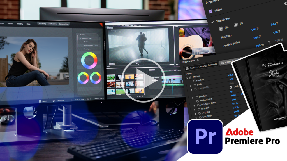287x161 pixels.
Task: Toggle the Crop Left stopwatch
Action: (199, 108)
